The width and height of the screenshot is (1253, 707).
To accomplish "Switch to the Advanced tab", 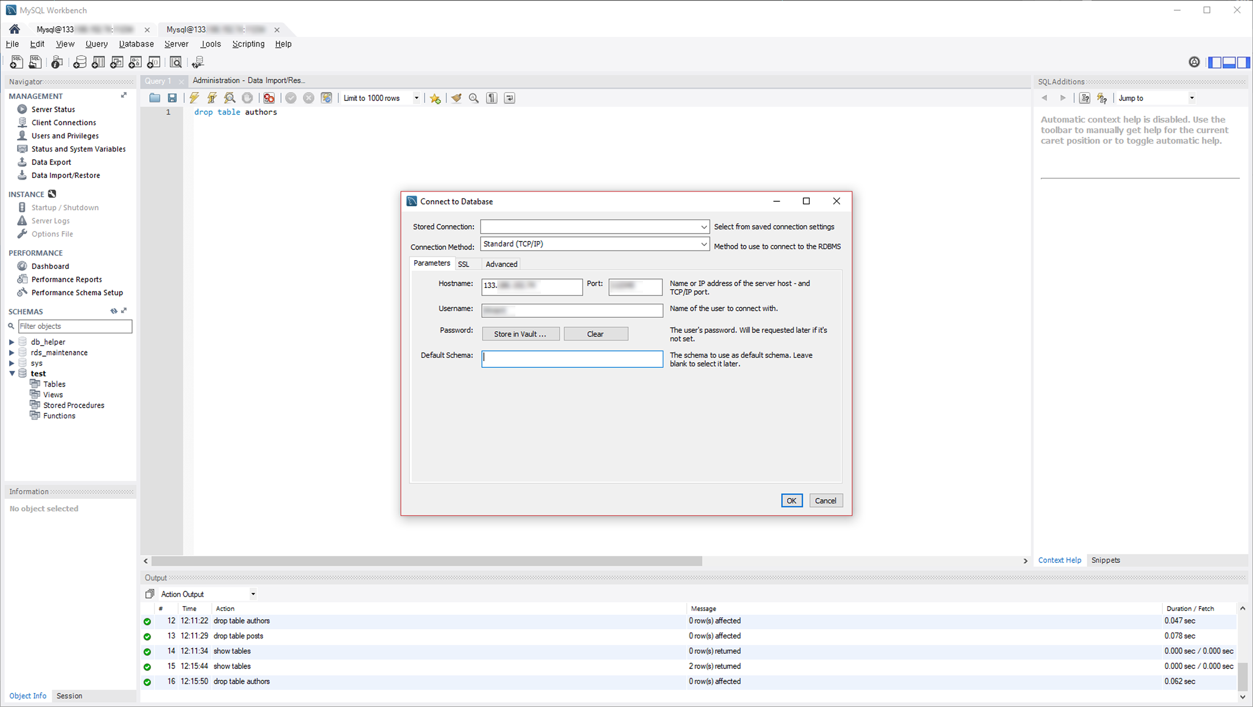I will pos(501,264).
